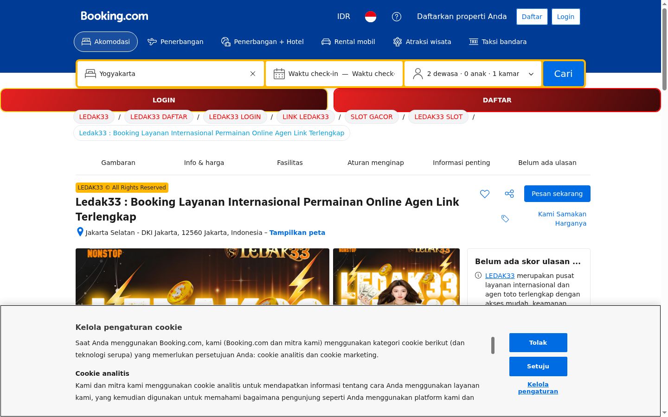Screen dimensions: 668x417
Task: Click the cookie banner scrollbar thumb
Action: [493, 345]
